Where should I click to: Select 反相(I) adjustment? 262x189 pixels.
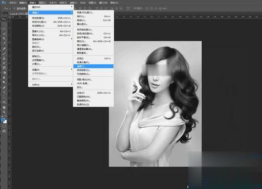pyautogui.click(x=93, y=59)
